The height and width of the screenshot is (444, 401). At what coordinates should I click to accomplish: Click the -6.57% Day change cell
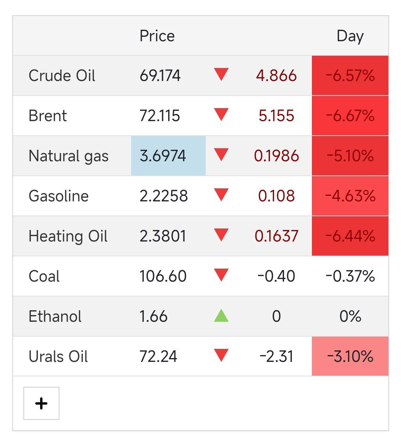pyautogui.click(x=350, y=76)
